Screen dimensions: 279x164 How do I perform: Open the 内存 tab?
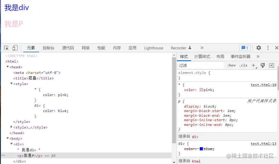[117, 48]
